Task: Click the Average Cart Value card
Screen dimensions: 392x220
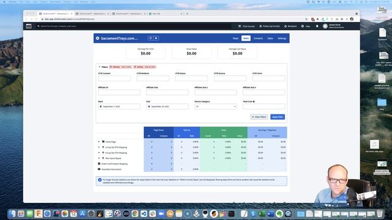Action: click(x=238, y=52)
